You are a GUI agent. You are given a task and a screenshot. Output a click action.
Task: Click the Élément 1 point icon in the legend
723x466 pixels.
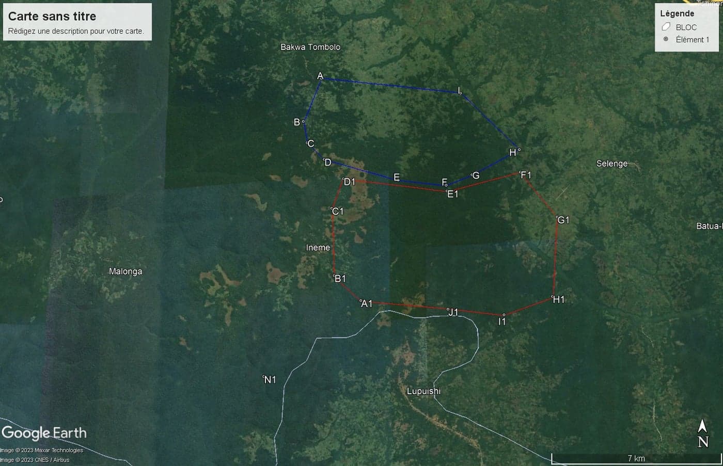tap(666, 39)
